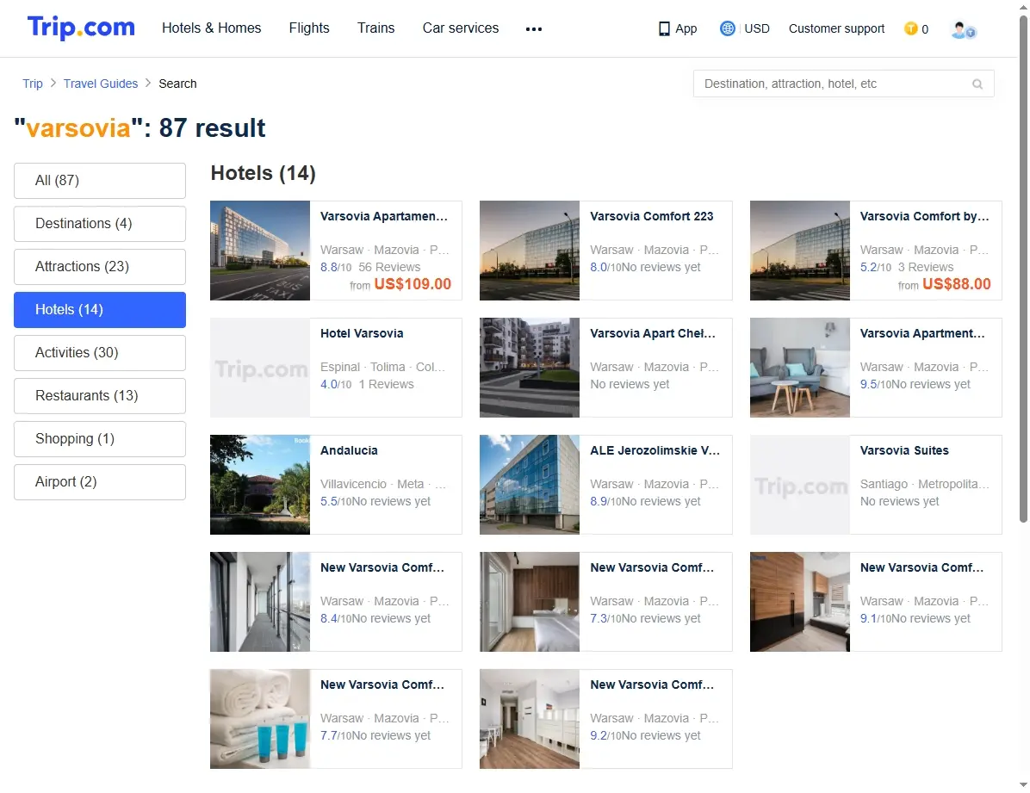1030x793 pixels.
Task: Open the Hotel Varsovia title
Action: coord(362,333)
